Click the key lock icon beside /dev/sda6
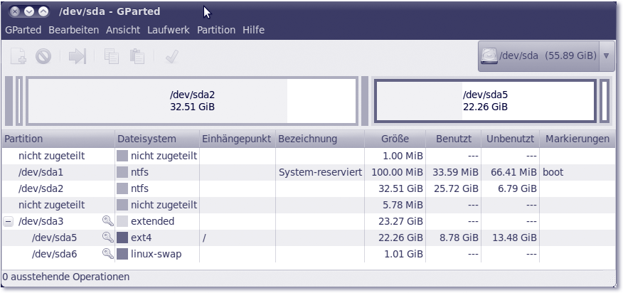 coord(107,254)
